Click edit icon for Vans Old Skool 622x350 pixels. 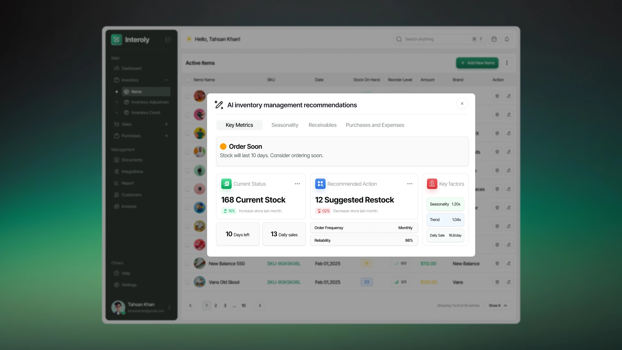pos(509,282)
